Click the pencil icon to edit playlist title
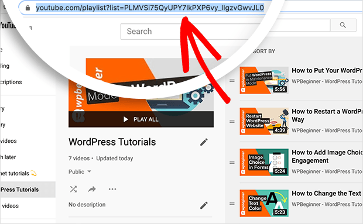This screenshot has width=363, height=224. (x=204, y=142)
